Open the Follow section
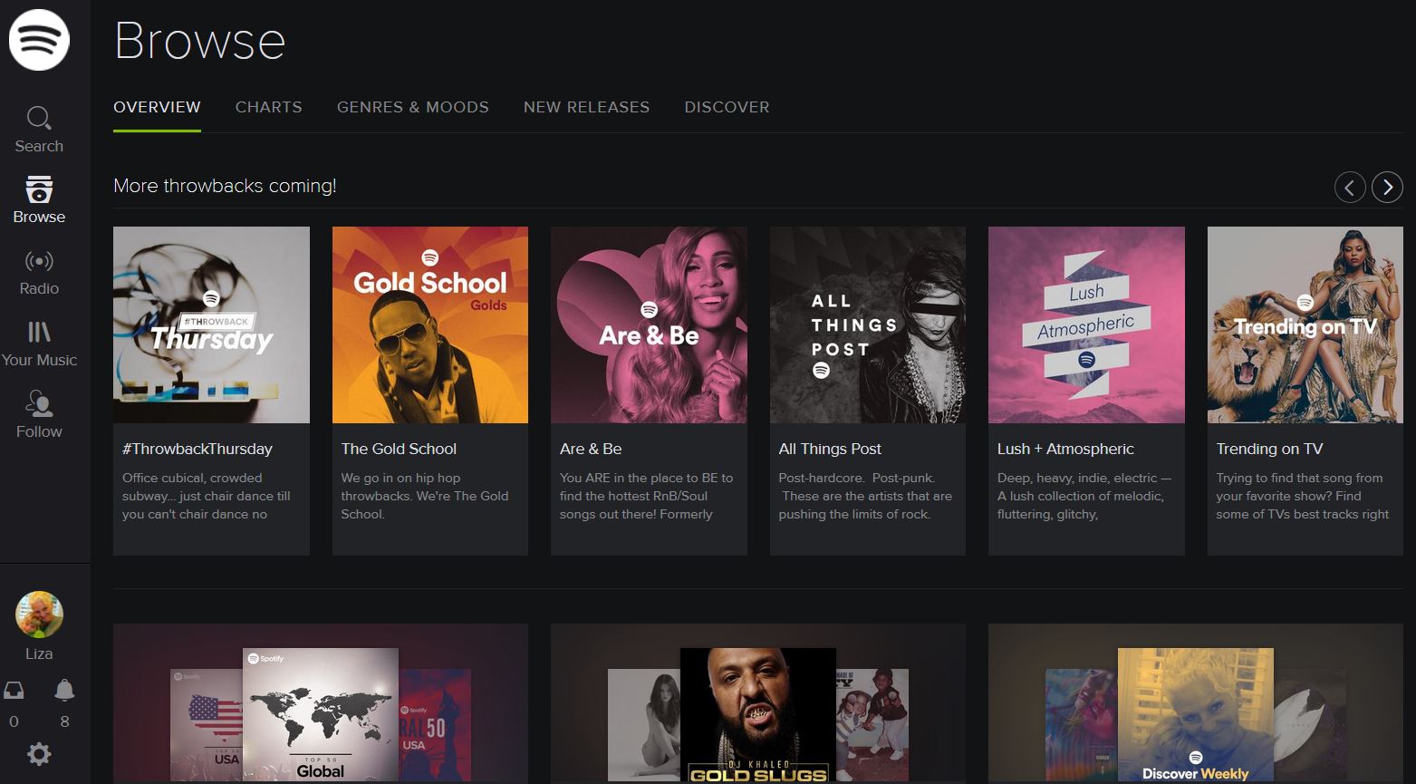The image size is (1416, 784). 39,415
